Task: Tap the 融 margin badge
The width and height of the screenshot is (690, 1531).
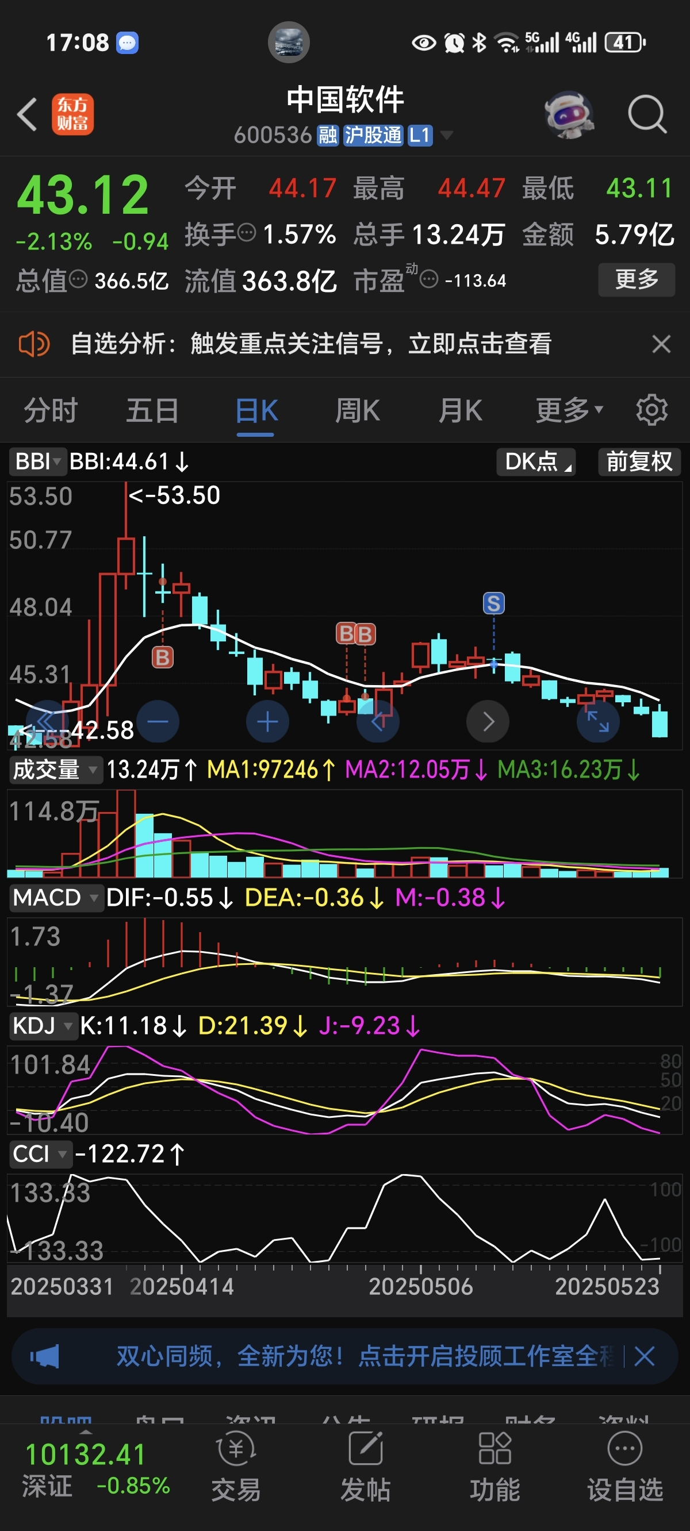Action: click(x=328, y=136)
